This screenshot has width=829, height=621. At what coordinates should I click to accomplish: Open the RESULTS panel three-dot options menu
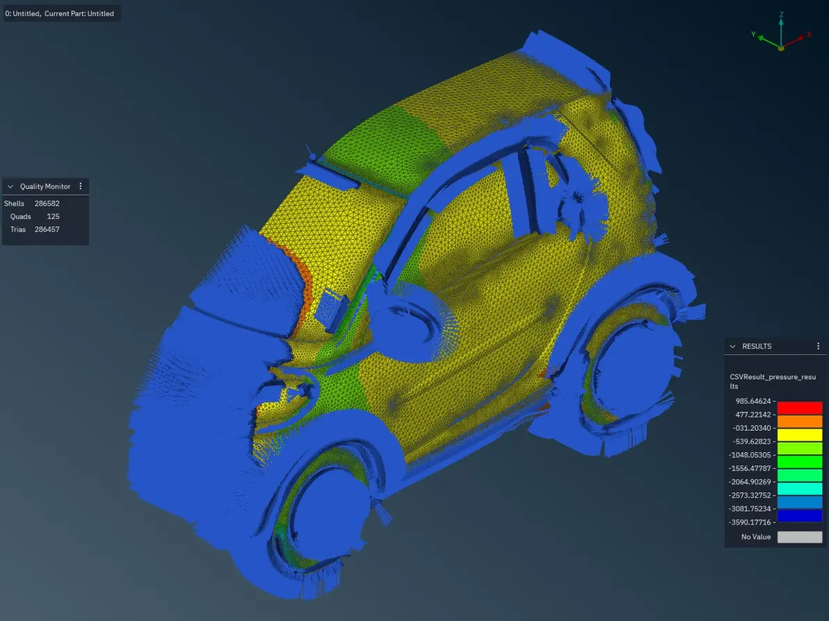click(818, 346)
